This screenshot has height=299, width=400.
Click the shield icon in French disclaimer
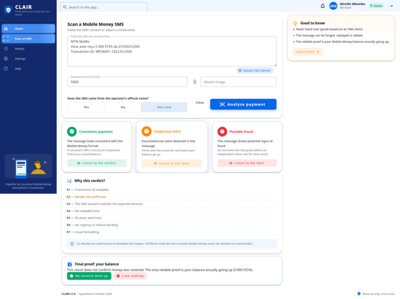pyautogui.click(x=72, y=244)
